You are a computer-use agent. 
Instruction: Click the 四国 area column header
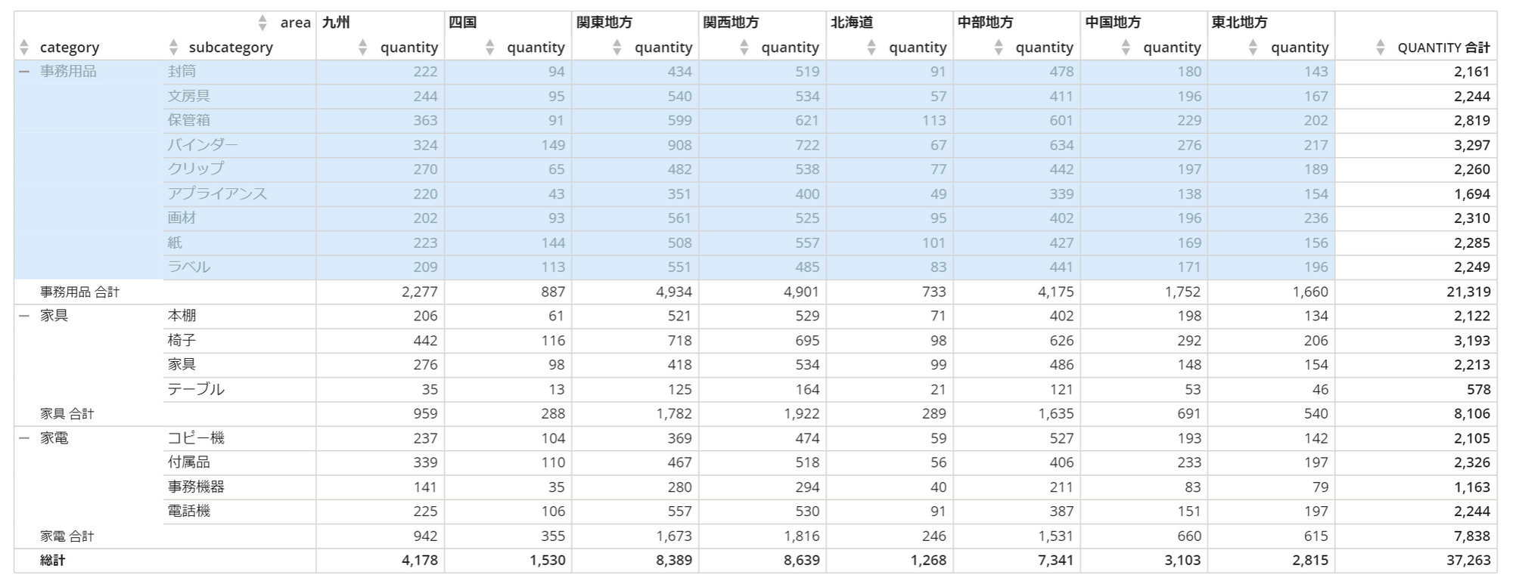[462, 23]
